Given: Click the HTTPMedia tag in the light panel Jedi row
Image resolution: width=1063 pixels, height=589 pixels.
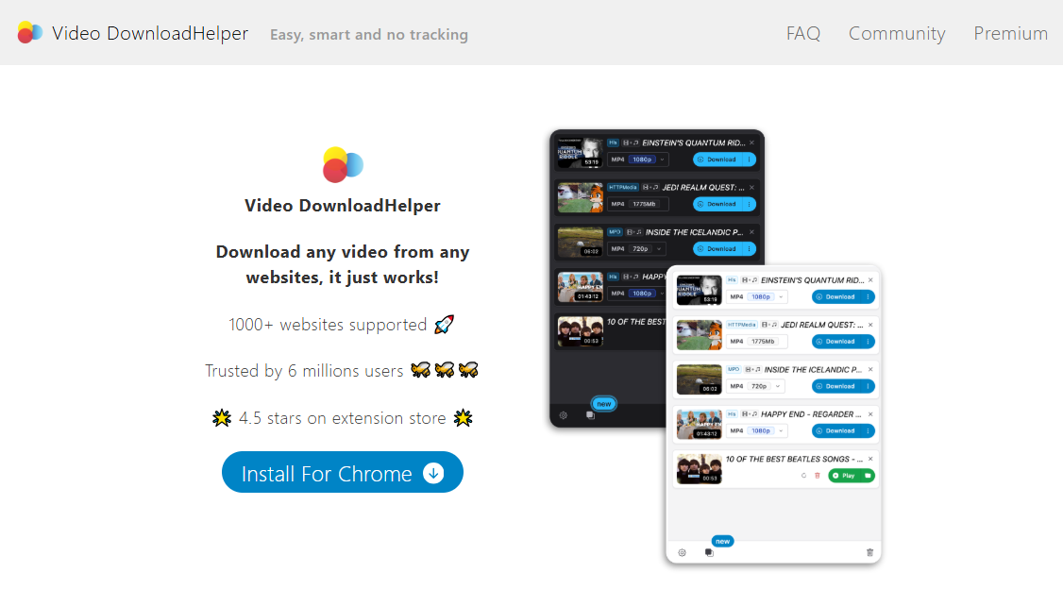Looking at the screenshot, I should tap(742, 325).
